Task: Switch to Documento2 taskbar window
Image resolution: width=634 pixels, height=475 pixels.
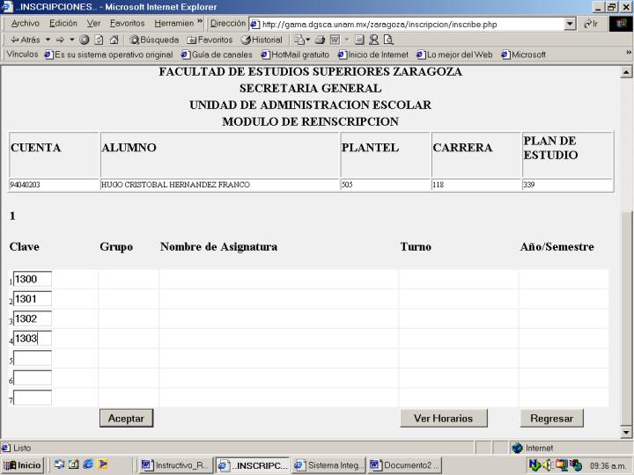Action: (404, 465)
